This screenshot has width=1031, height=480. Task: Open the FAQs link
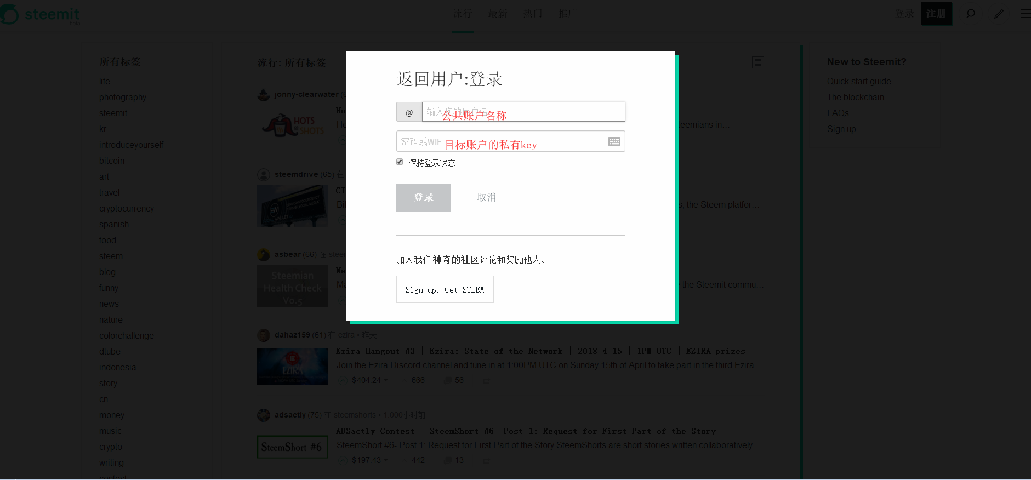838,113
